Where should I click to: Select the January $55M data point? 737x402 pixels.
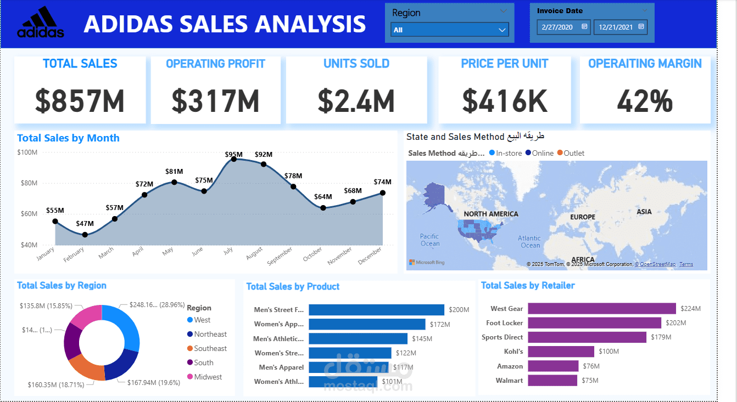(55, 222)
